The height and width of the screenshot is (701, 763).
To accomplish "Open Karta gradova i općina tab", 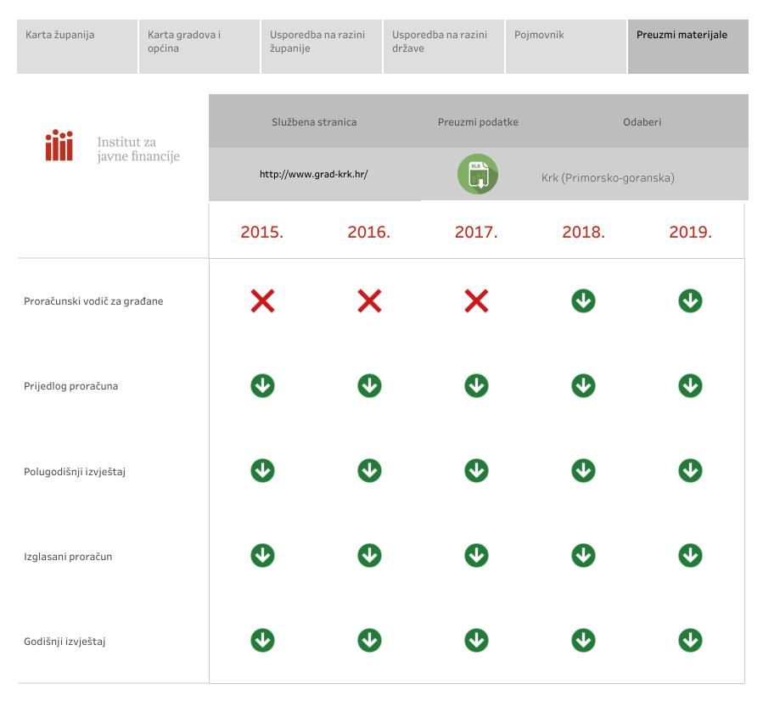I will point(199,47).
